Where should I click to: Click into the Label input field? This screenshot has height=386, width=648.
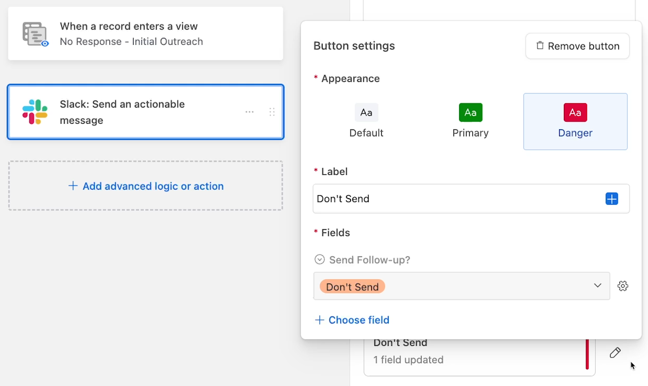pyautogui.click(x=471, y=199)
